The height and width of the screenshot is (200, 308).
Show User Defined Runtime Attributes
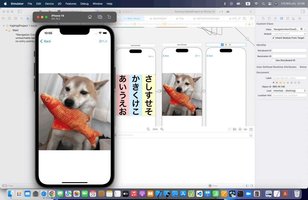pyautogui.click(x=303, y=67)
